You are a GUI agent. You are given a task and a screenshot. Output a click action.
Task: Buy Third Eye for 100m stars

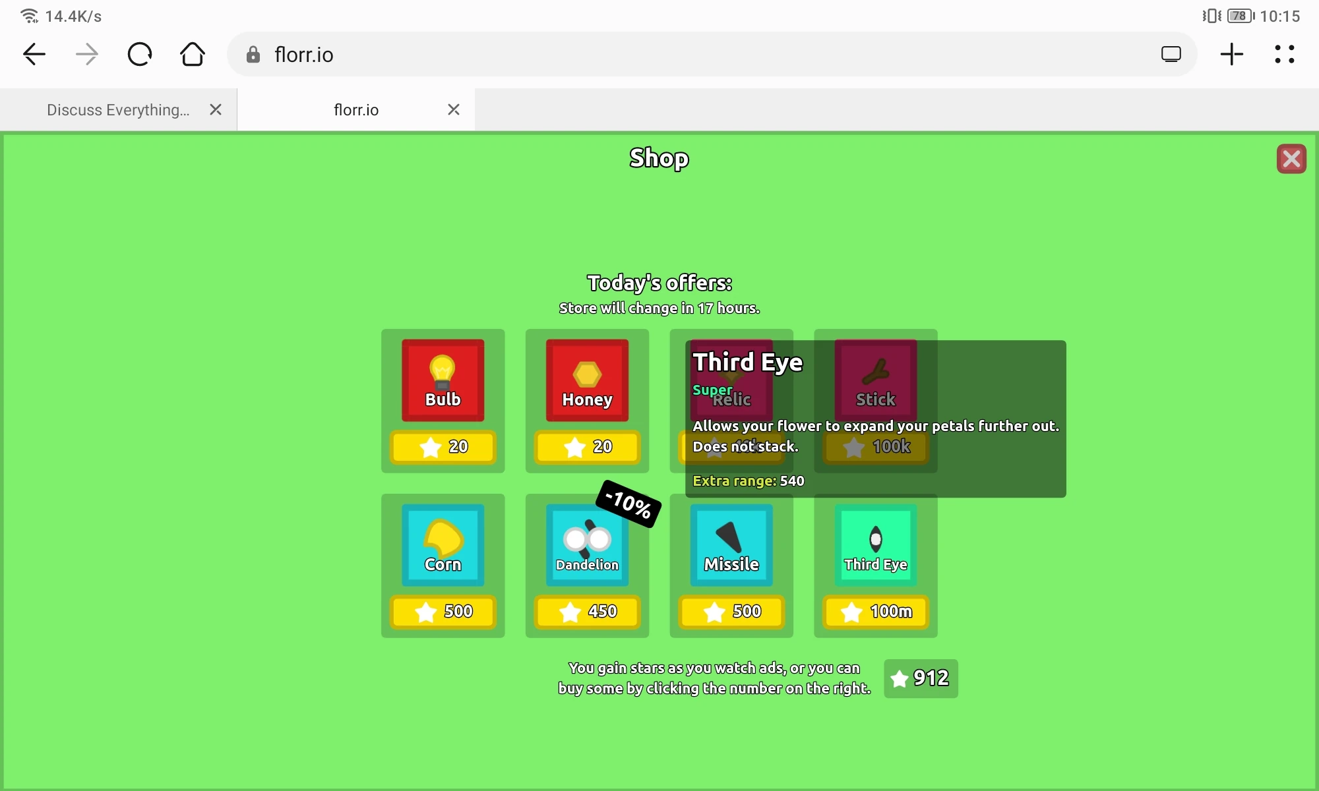(875, 612)
